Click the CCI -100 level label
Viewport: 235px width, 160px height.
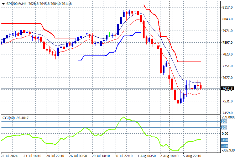225,140
